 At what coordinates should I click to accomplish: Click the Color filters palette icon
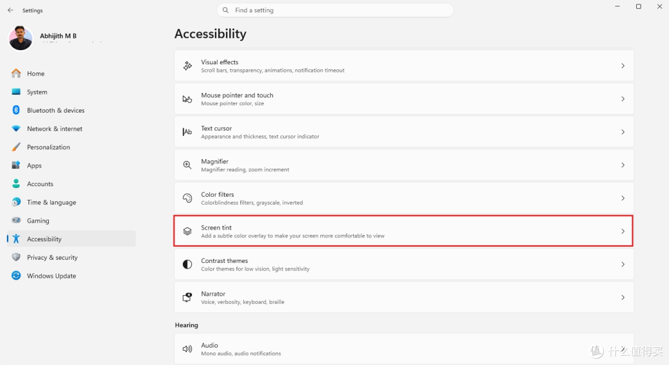click(x=187, y=198)
